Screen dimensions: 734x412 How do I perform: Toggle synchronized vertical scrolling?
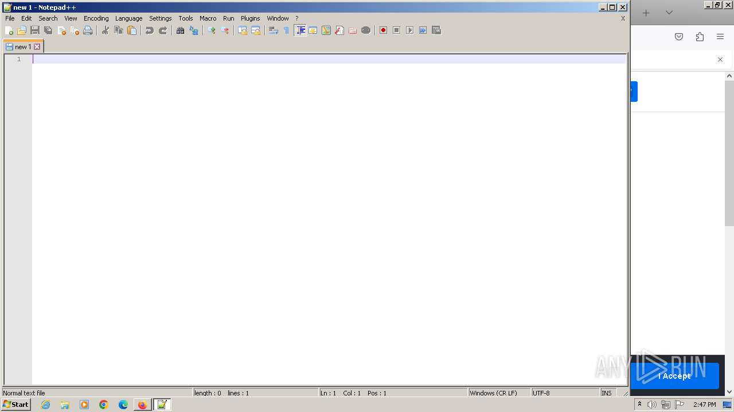pos(243,30)
